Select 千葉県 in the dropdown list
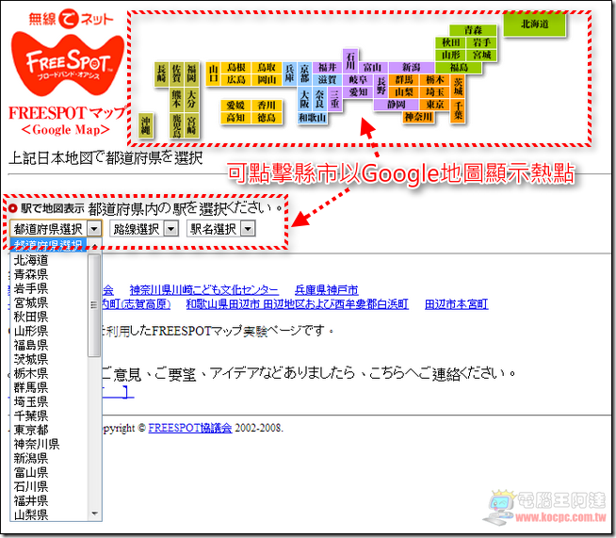Screen dimensions: 616x538 click(x=50, y=416)
